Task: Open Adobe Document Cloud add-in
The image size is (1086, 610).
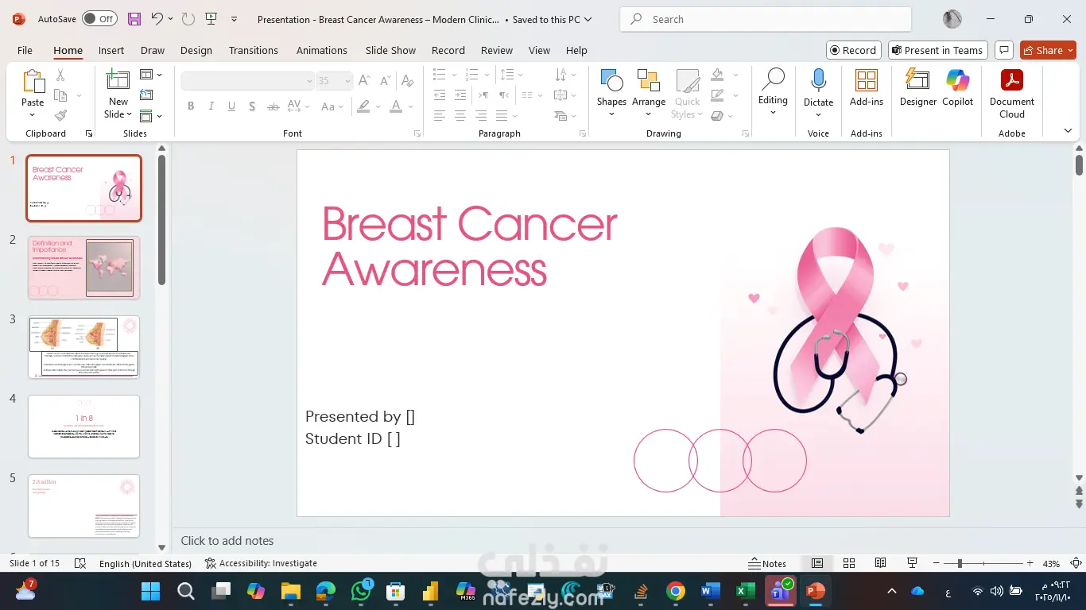Action: click(x=1012, y=94)
